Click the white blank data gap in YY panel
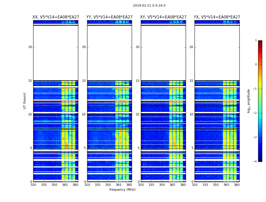Image resolution: width=266 pixels, height=202 pixels. click(110, 53)
